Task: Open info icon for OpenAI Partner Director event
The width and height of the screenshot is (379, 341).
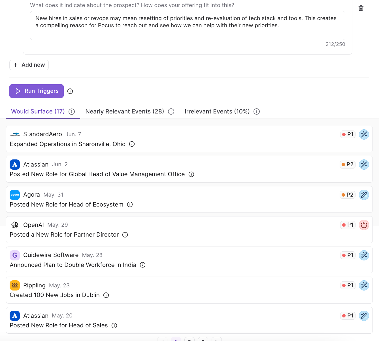Action: coord(125,235)
